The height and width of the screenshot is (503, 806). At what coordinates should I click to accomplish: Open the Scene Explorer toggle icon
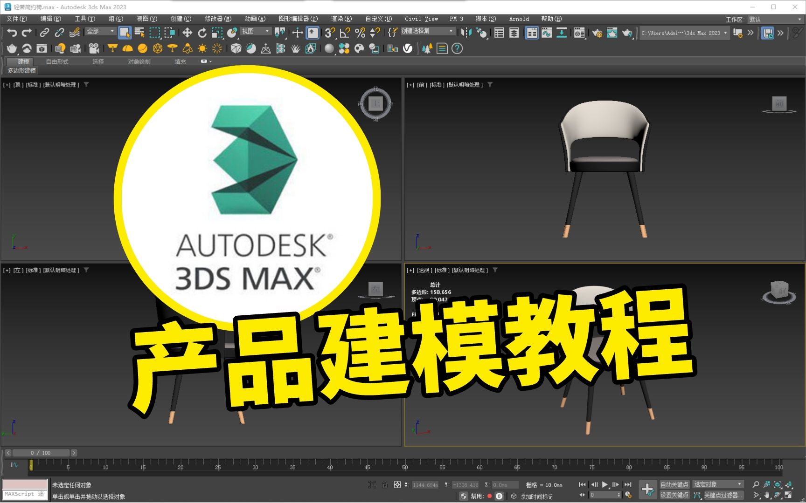[x=499, y=33]
